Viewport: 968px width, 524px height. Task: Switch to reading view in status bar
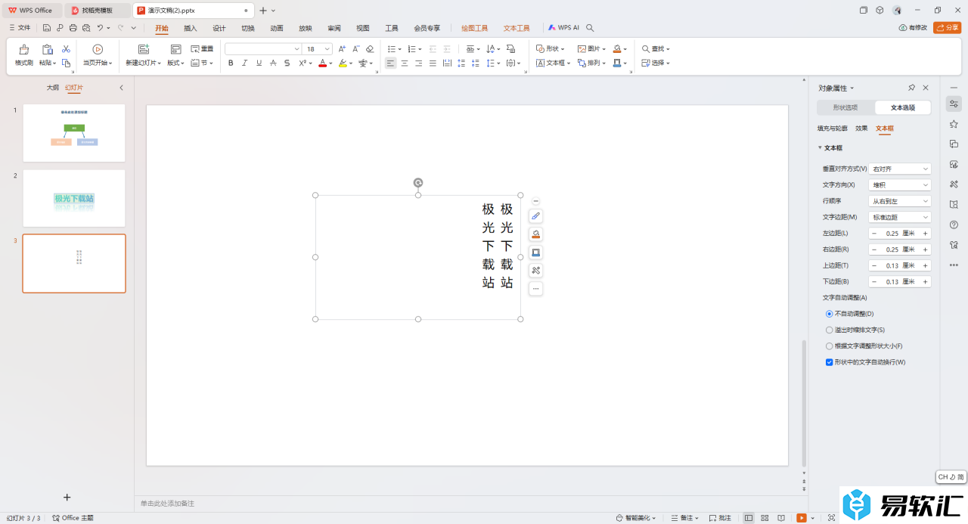780,518
